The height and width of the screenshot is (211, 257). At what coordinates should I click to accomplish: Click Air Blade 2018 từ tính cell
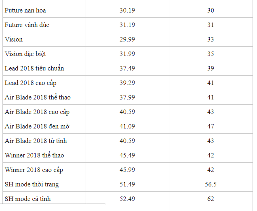[x=44, y=141]
